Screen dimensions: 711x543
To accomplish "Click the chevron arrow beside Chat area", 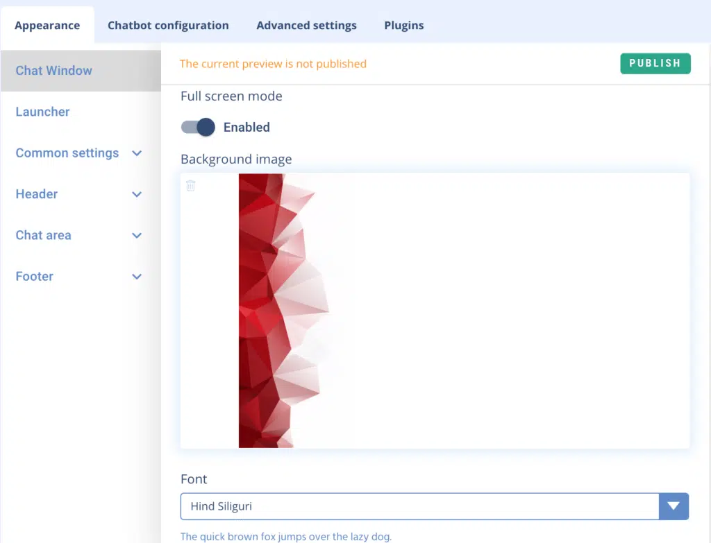I will coord(137,236).
